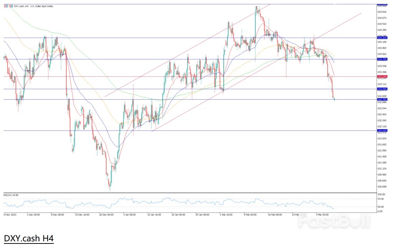
Task: Select the 102.020 horizontal level price tag
Action: 382,131
